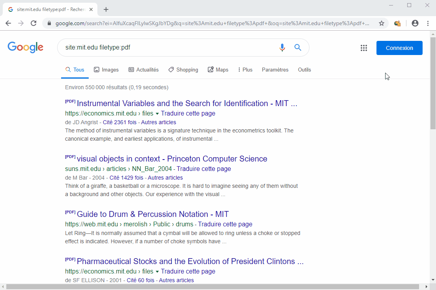Viewport: 436px width, 290px height.
Task: Click the vertical scrollbar thumb
Action: 433,83
